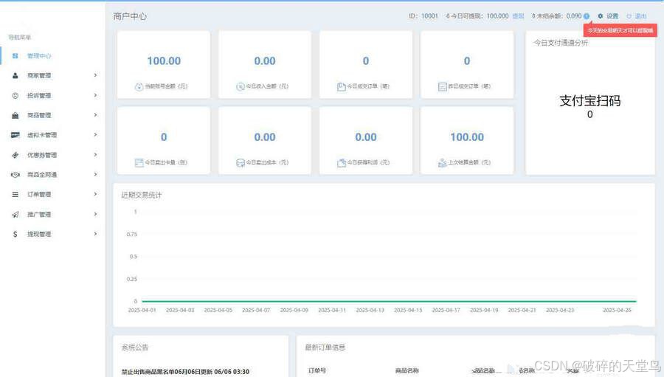Select the 提现管理 menu label
Screen dimensions: 664x377
pyautogui.click(x=39, y=235)
